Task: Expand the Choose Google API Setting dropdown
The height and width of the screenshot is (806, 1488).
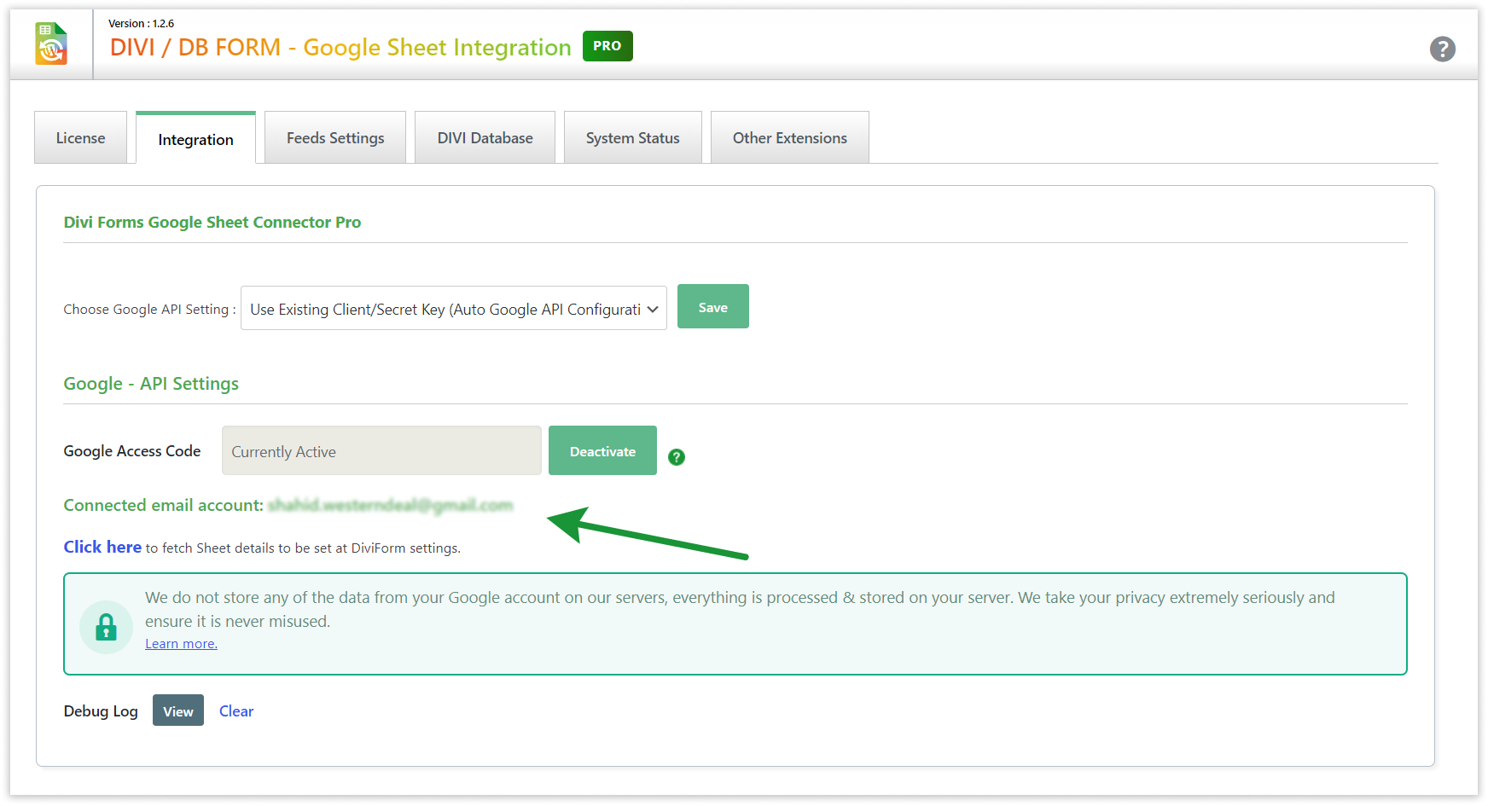Action: [x=453, y=309]
